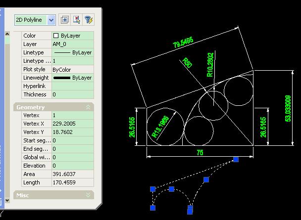301x220 pixels.
Task: Click the Lineweight ByLayer field
Action: click(73, 78)
